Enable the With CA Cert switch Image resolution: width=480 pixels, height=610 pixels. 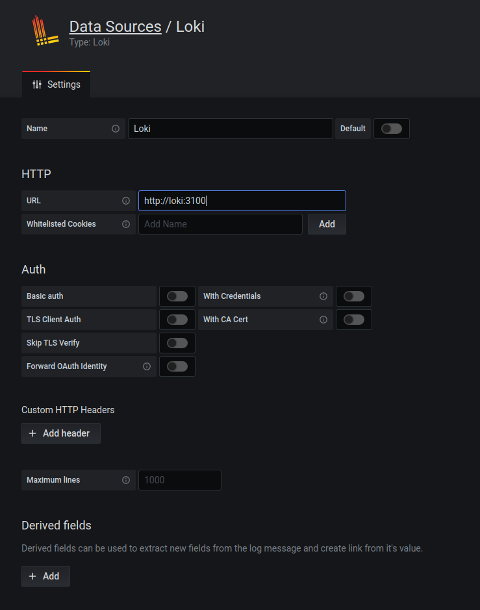(354, 320)
